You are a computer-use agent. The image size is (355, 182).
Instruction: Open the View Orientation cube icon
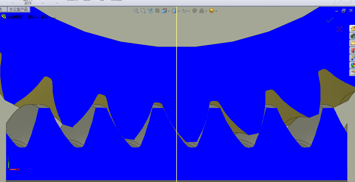[x=164, y=11]
